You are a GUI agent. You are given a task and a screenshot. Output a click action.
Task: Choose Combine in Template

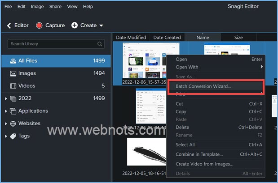[216, 154]
